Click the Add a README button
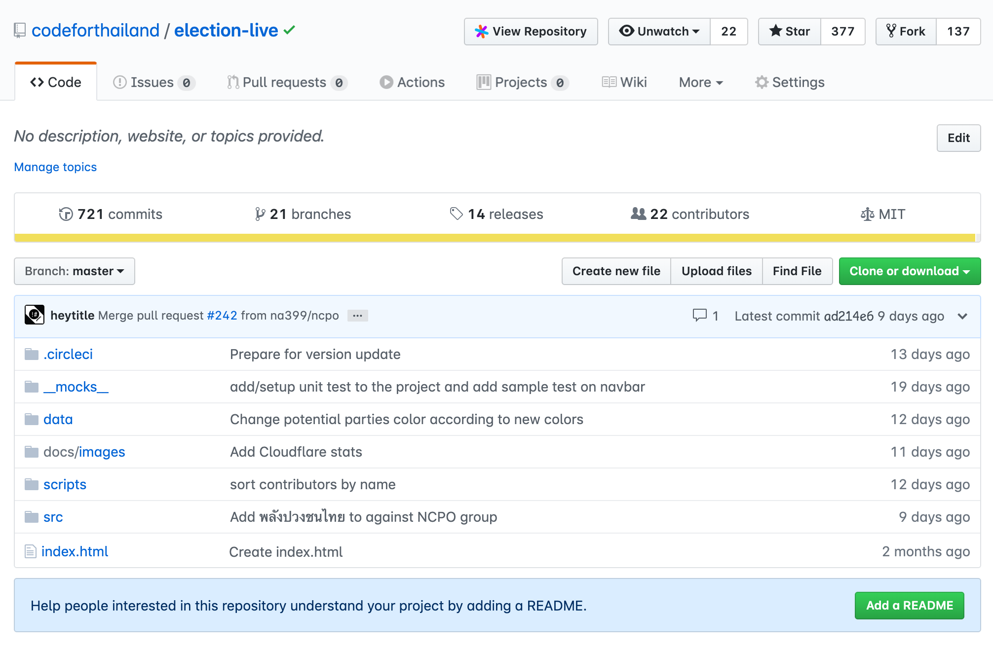The image size is (993, 648). click(x=910, y=606)
